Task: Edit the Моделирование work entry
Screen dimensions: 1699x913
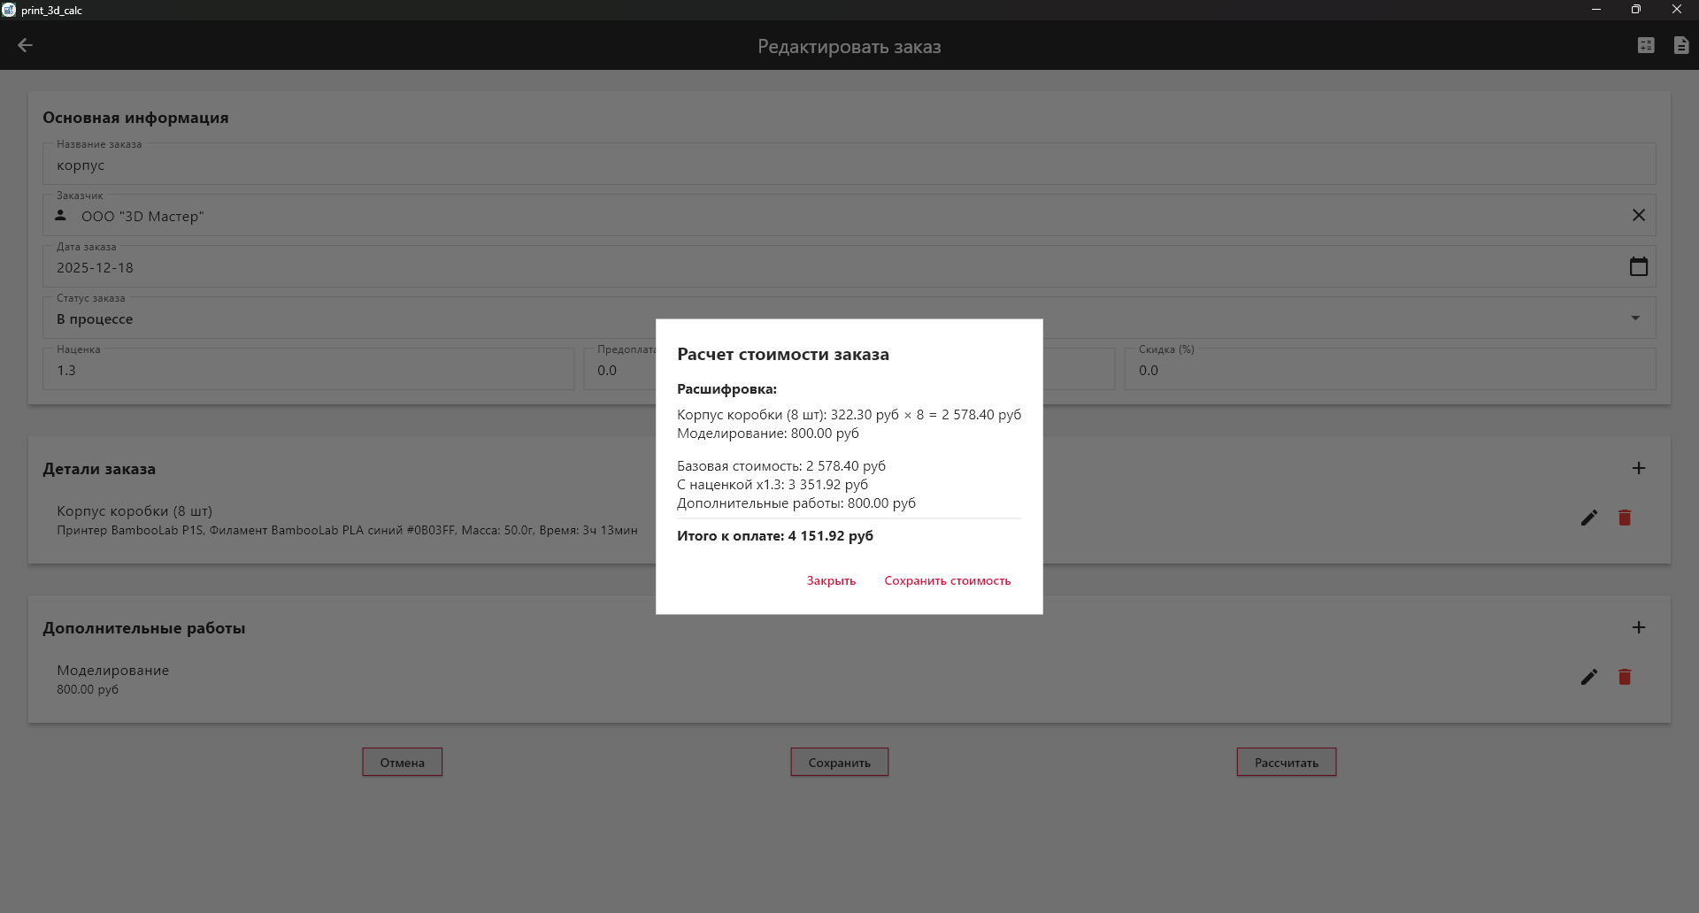Action: 1588,677
